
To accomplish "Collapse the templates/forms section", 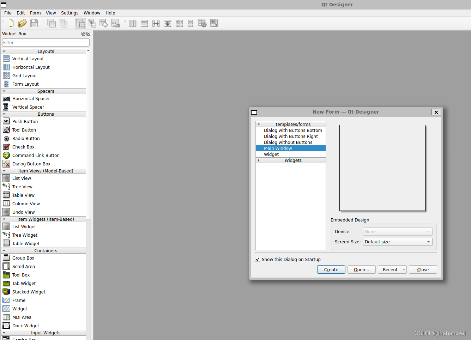I will pyautogui.click(x=259, y=124).
